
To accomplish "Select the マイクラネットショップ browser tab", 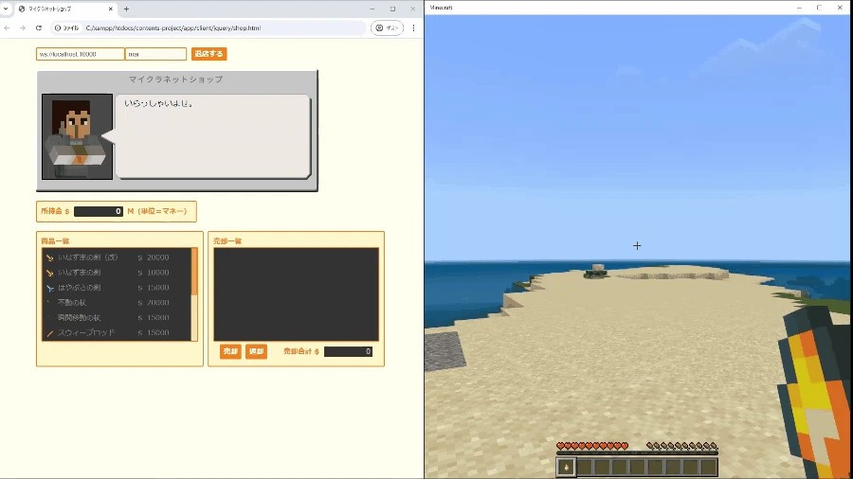I will coord(65,9).
